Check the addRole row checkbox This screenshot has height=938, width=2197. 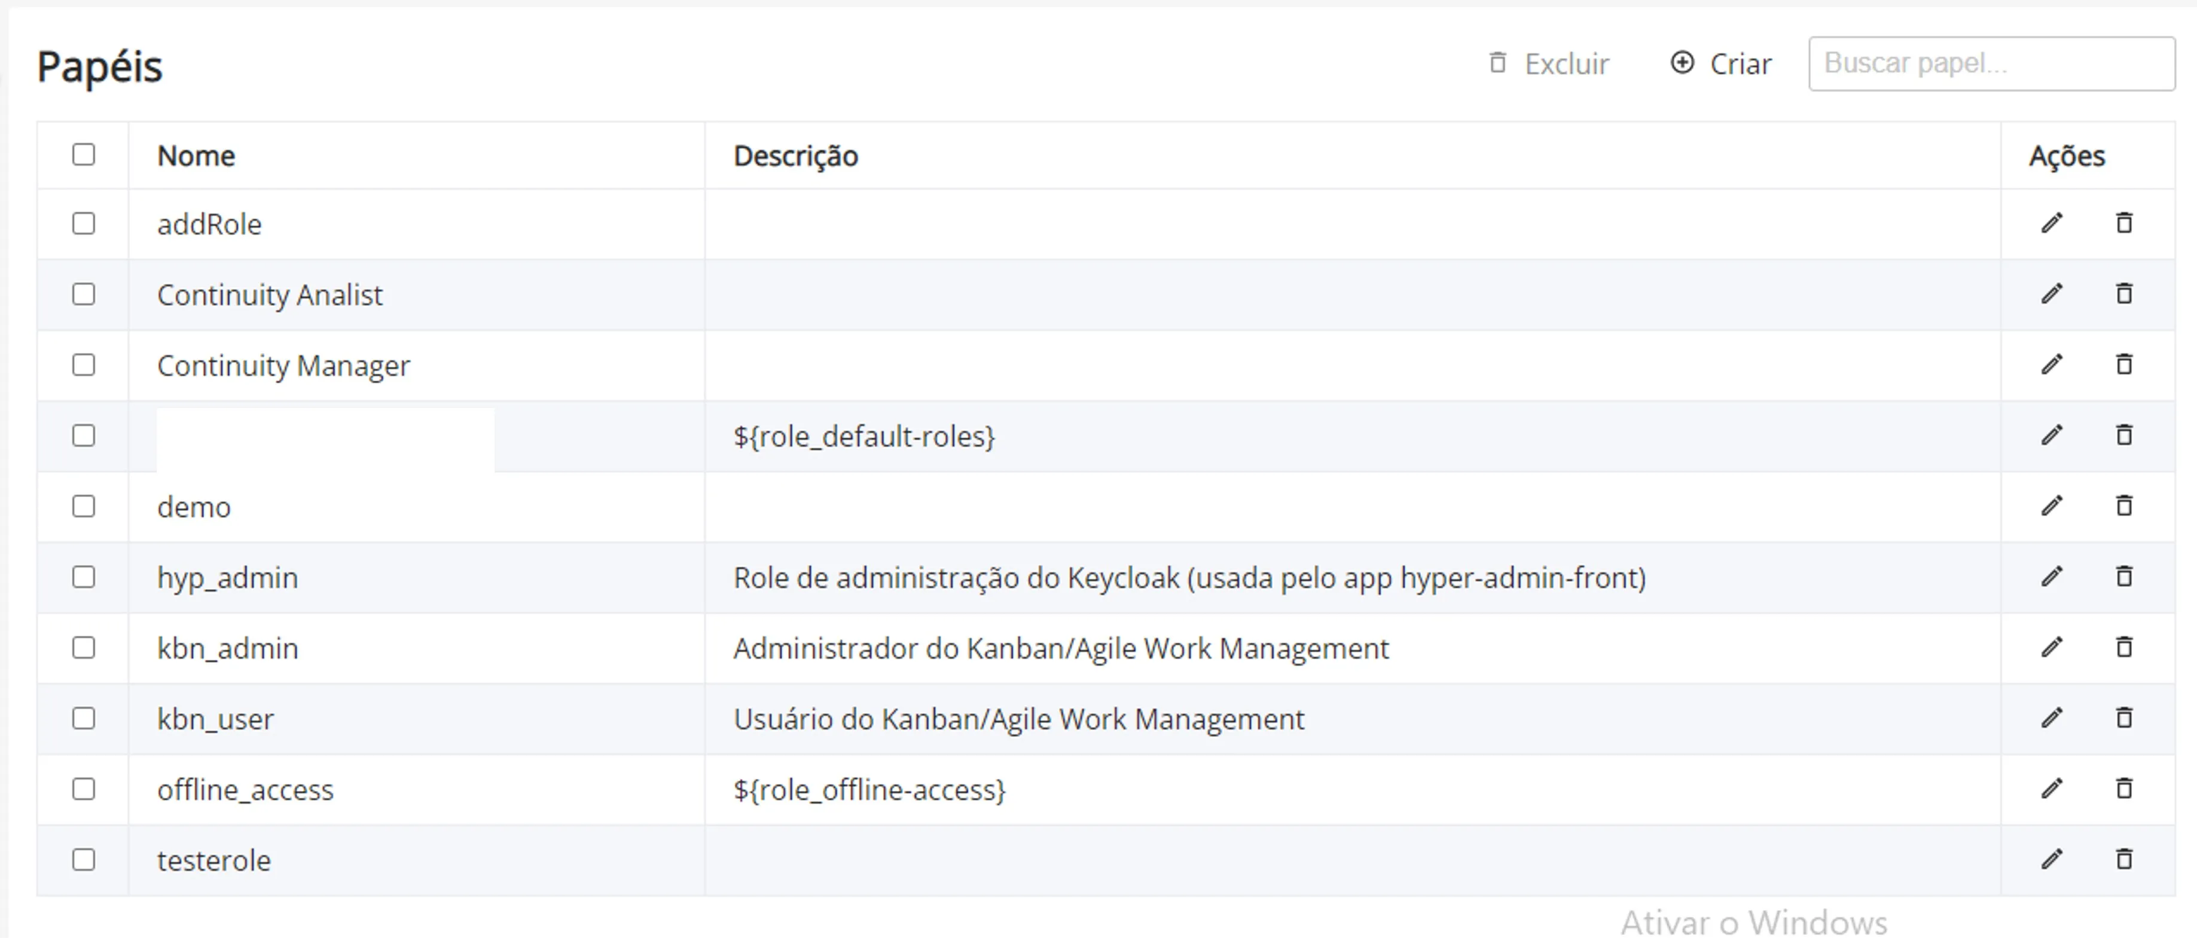click(x=84, y=223)
